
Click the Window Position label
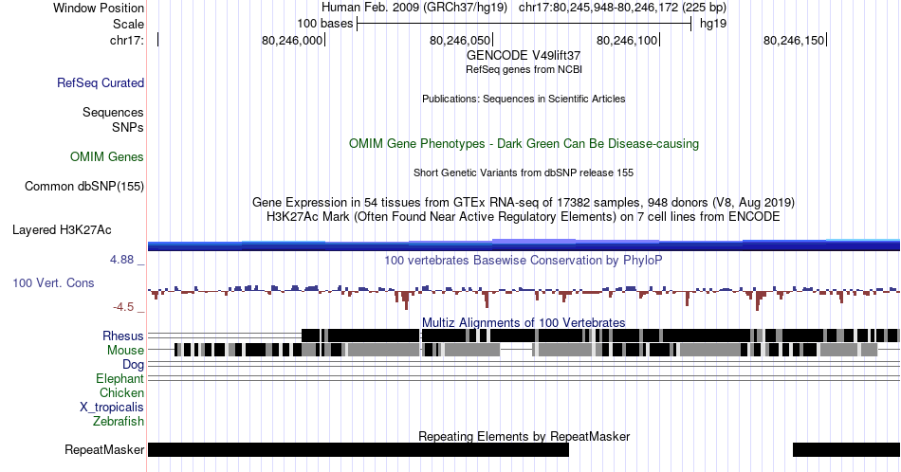pyautogui.click(x=99, y=8)
